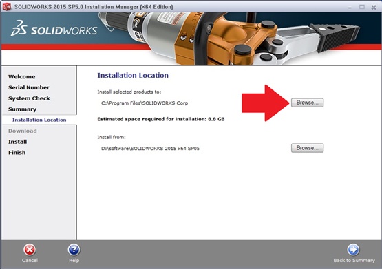This screenshot has height=269, width=382.
Task: Select the Finish step in sidebar
Action: [x=17, y=153]
